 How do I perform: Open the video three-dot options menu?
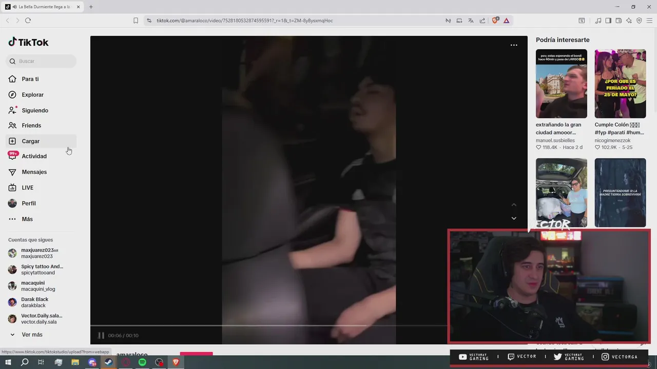pos(514,45)
